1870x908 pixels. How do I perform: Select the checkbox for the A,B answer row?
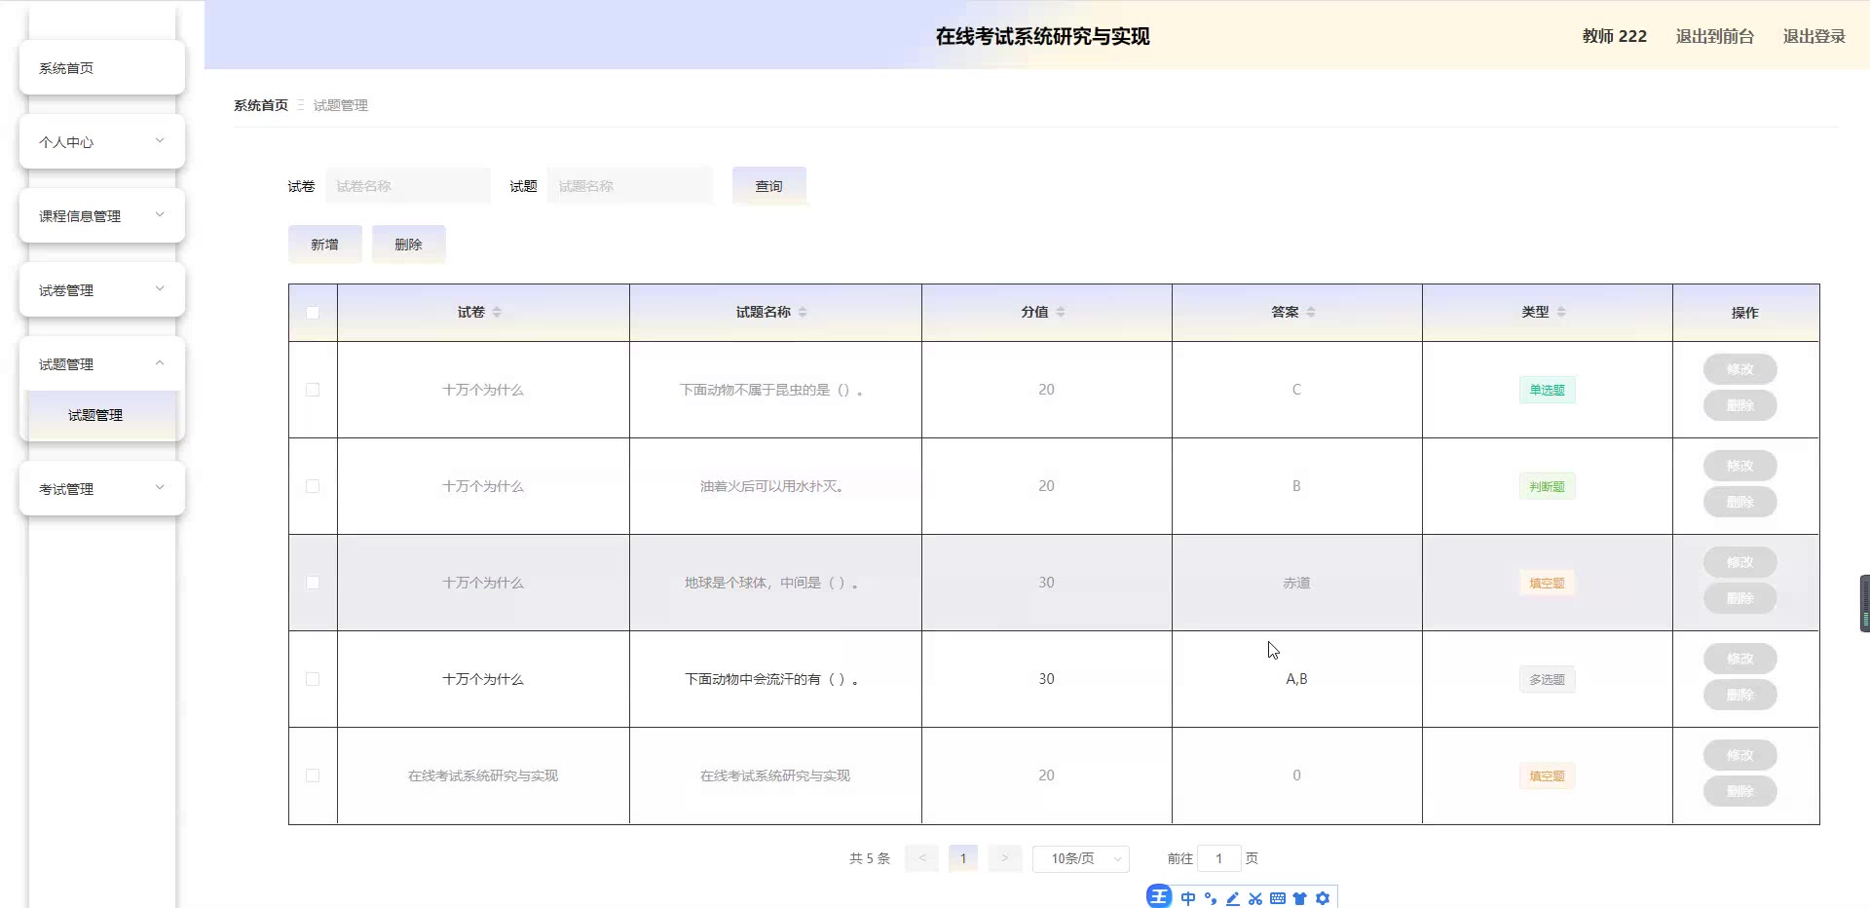313,679
